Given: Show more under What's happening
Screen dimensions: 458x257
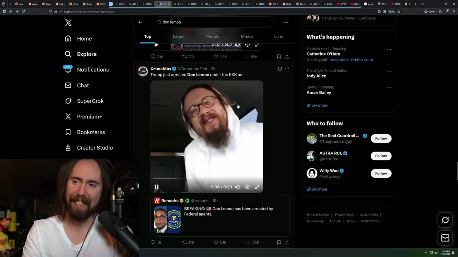Looking at the screenshot, I should (317, 105).
